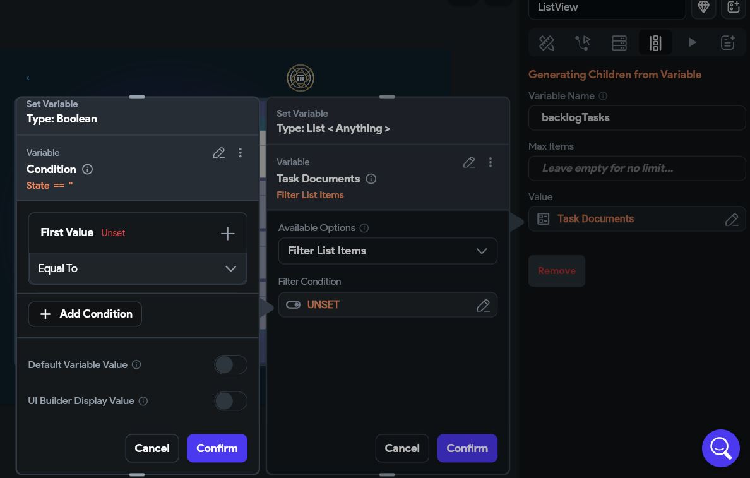Viewport: 750px width, 478px height.
Task: Edit the Task Documents variable with pencil
Action: tap(469, 162)
